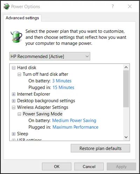Click the green battery plug icon
The width and height of the screenshot is (140, 174).
click(16, 37)
